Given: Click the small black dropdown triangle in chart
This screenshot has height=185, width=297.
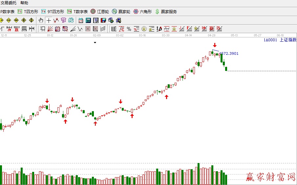Looking at the screenshot, I should [95, 43].
